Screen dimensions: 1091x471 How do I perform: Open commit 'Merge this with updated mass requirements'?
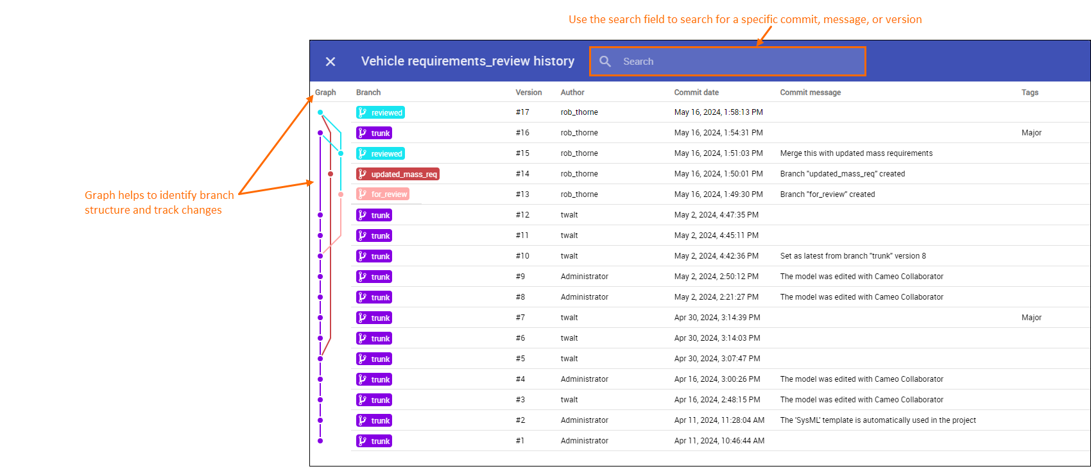point(856,153)
